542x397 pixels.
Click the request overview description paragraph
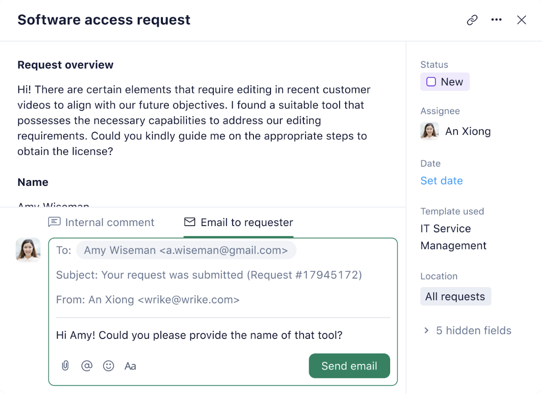[194, 120]
